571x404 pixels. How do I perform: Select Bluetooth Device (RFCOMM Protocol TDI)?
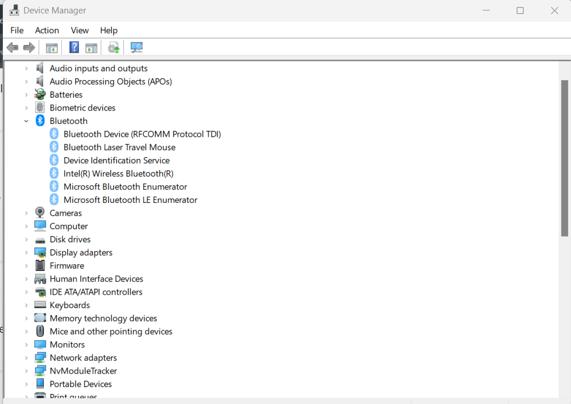142,134
